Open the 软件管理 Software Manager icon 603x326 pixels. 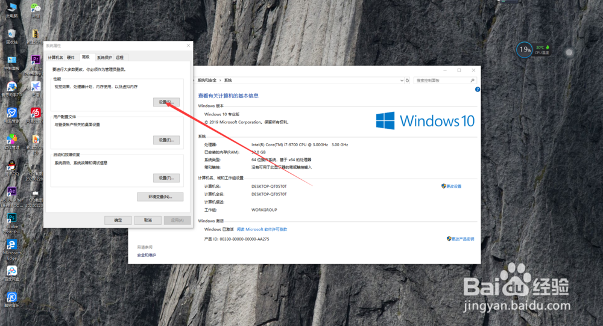tap(12, 141)
